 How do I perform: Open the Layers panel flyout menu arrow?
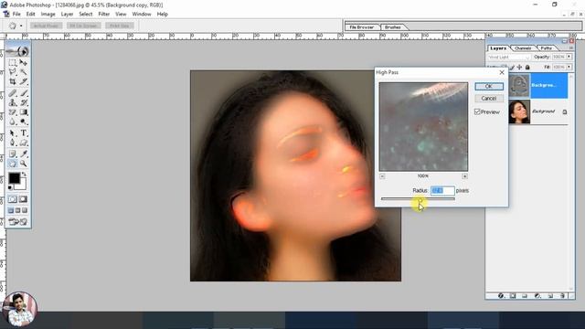(x=570, y=48)
